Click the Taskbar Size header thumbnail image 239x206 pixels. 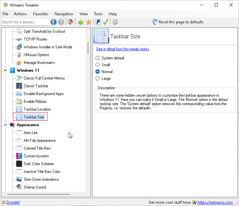coord(101,36)
